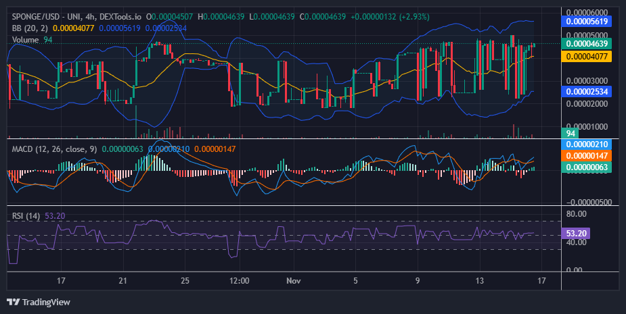
Task: Click the RSI value tag 53.20
Action: pos(576,233)
